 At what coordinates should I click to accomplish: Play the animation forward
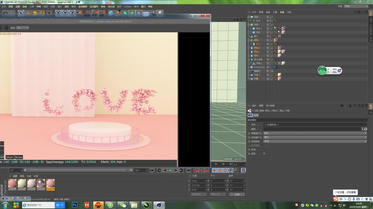click(170, 170)
